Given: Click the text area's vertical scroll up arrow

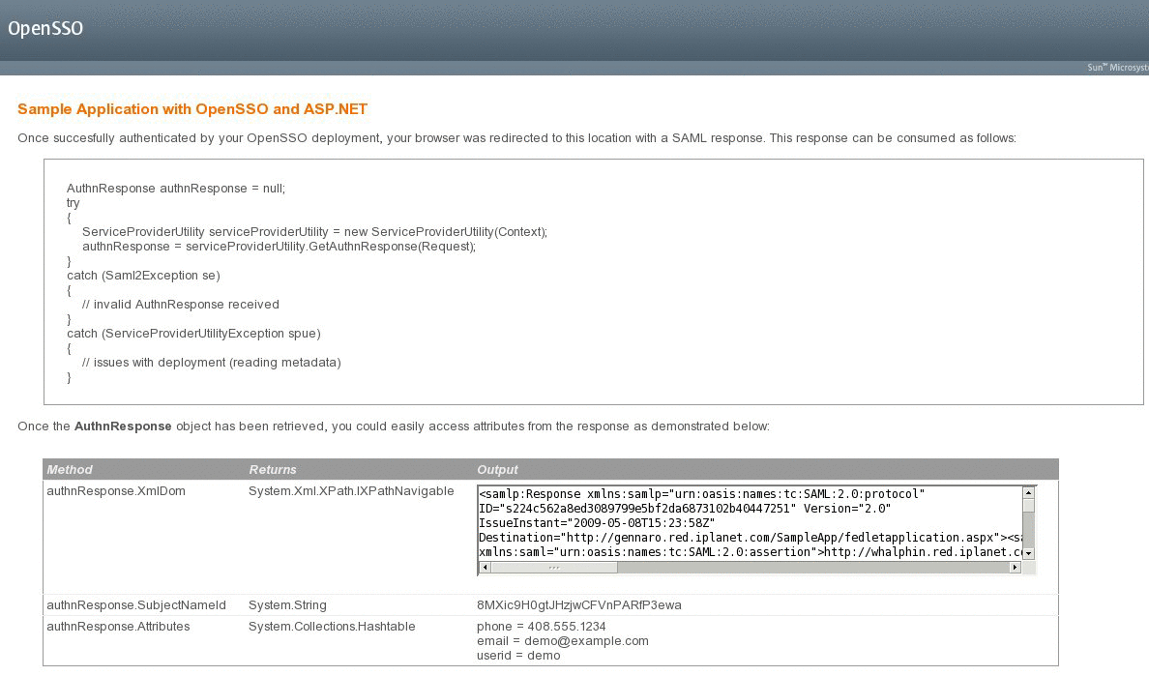Looking at the screenshot, I should pos(1029,493).
